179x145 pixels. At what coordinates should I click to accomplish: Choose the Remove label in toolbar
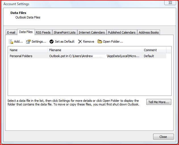pyautogui.click(x=89, y=42)
